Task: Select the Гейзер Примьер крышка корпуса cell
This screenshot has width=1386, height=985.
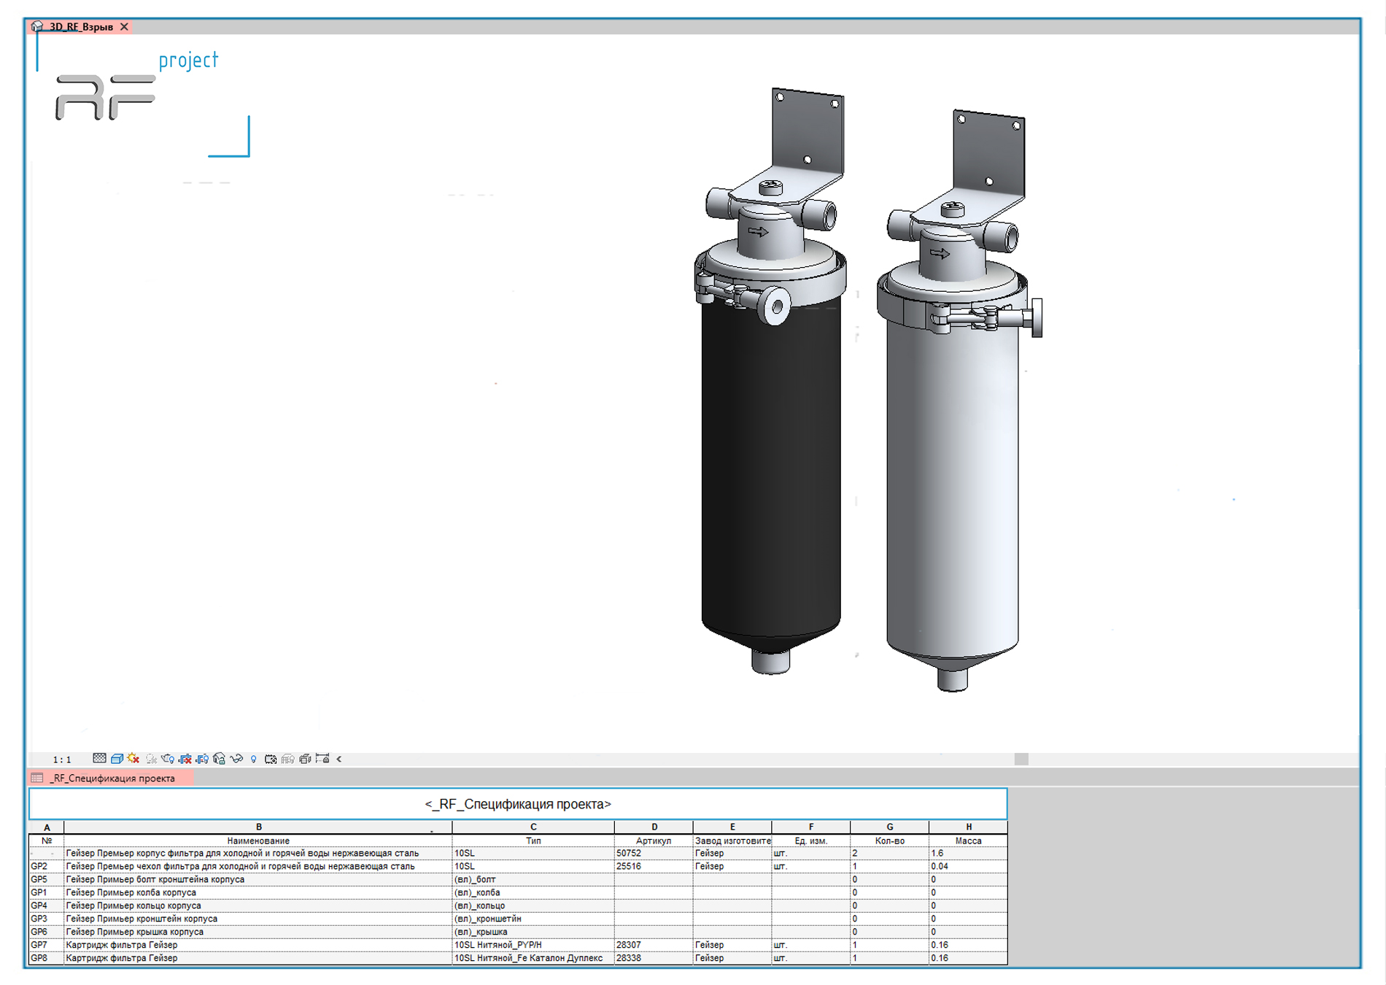Action: pos(258,932)
